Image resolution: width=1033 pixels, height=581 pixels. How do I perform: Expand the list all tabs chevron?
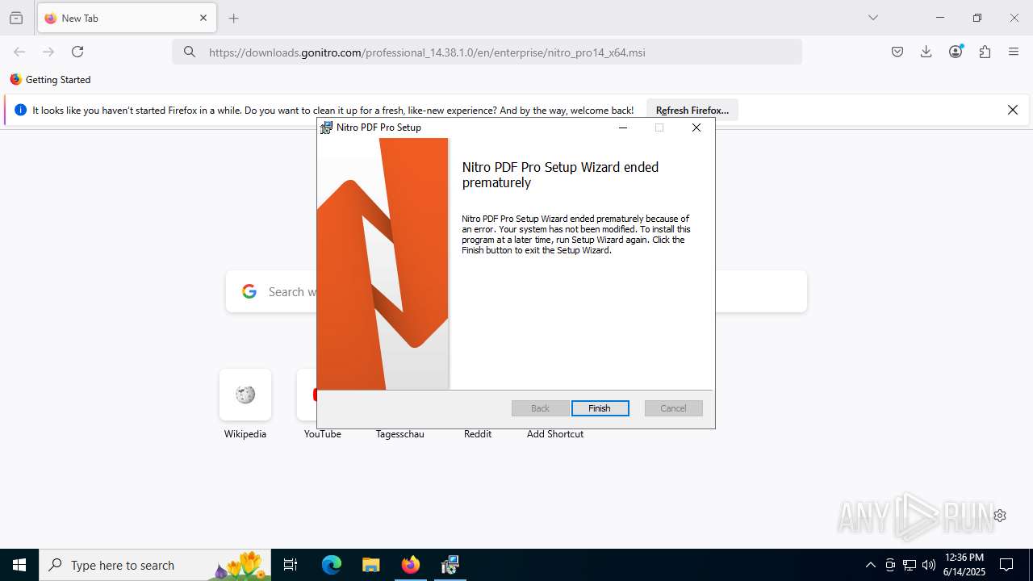(873, 18)
